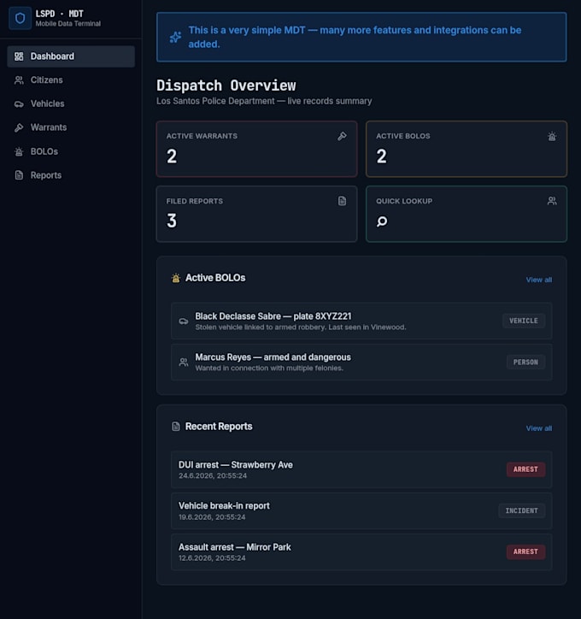
Task: Click the document icon on Filed Reports card
Action: click(x=343, y=201)
